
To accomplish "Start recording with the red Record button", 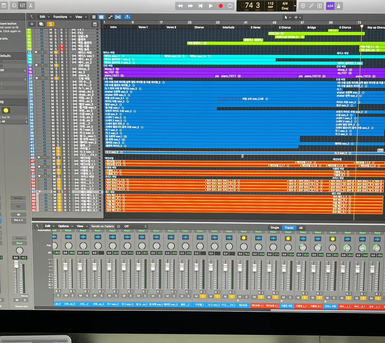I will 221,6.
